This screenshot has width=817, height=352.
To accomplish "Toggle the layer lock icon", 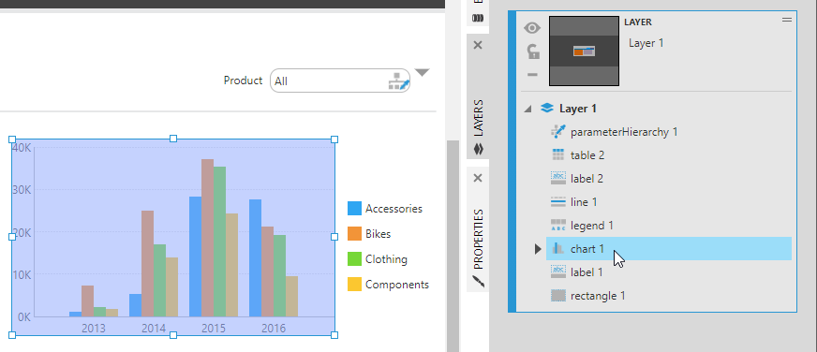I will (x=532, y=51).
